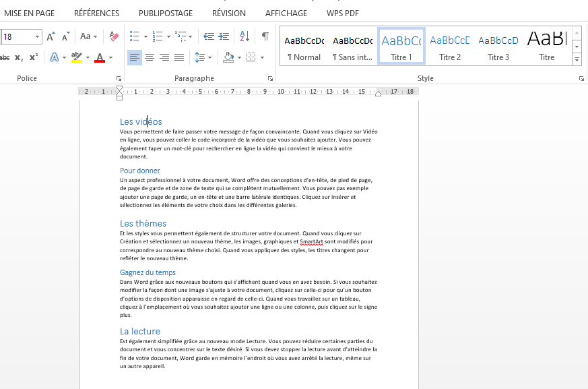Toggle paragraph marks display
The width and height of the screenshot is (588, 389).
265,36
